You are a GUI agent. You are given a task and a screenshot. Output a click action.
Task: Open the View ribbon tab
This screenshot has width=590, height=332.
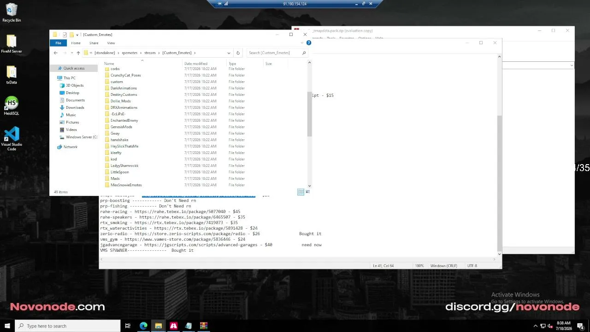click(x=111, y=43)
